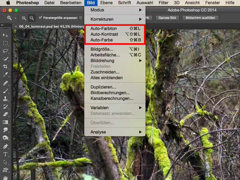Close the open Bild menu
Viewport: 240px width, 180px height.
click(91, 3)
